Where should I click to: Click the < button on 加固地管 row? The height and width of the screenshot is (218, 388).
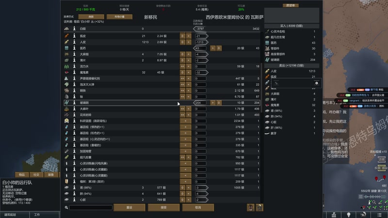click(x=186, y=151)
